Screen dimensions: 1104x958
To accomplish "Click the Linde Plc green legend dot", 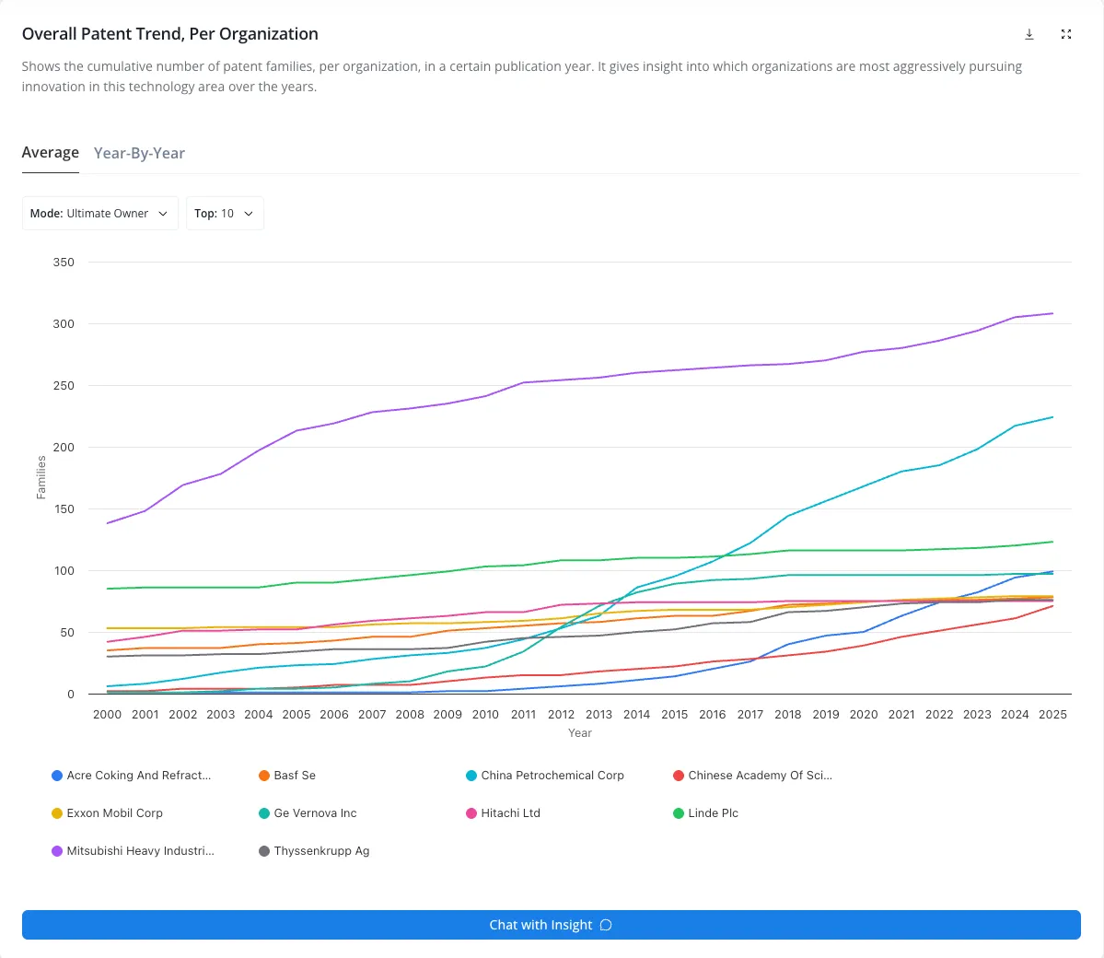I will point(679,813).
